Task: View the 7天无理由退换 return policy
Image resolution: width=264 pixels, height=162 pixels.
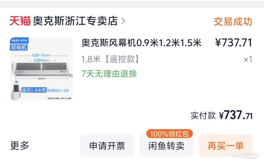Action: tap(109, 74)
